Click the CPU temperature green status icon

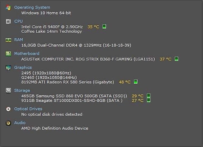105,26
